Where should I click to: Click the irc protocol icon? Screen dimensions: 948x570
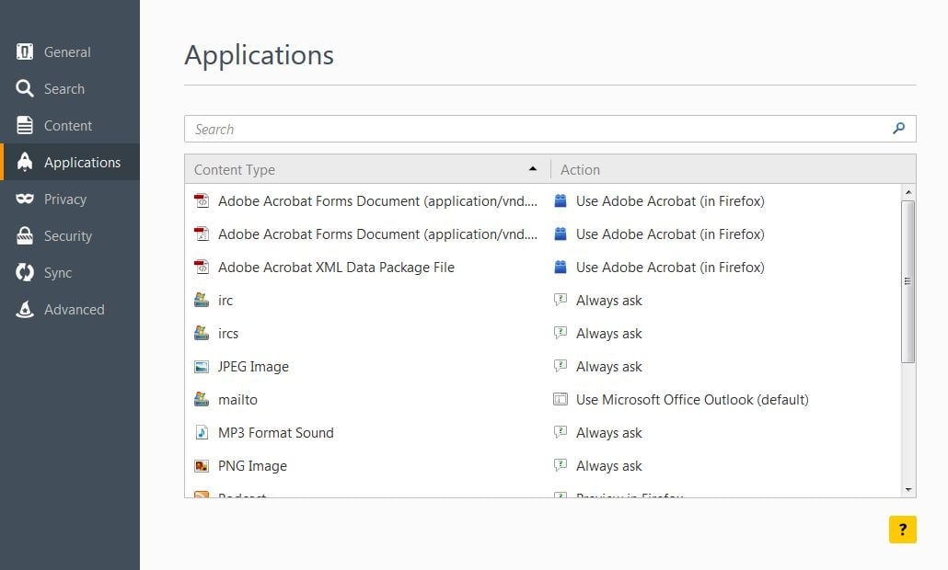[202, 300]
